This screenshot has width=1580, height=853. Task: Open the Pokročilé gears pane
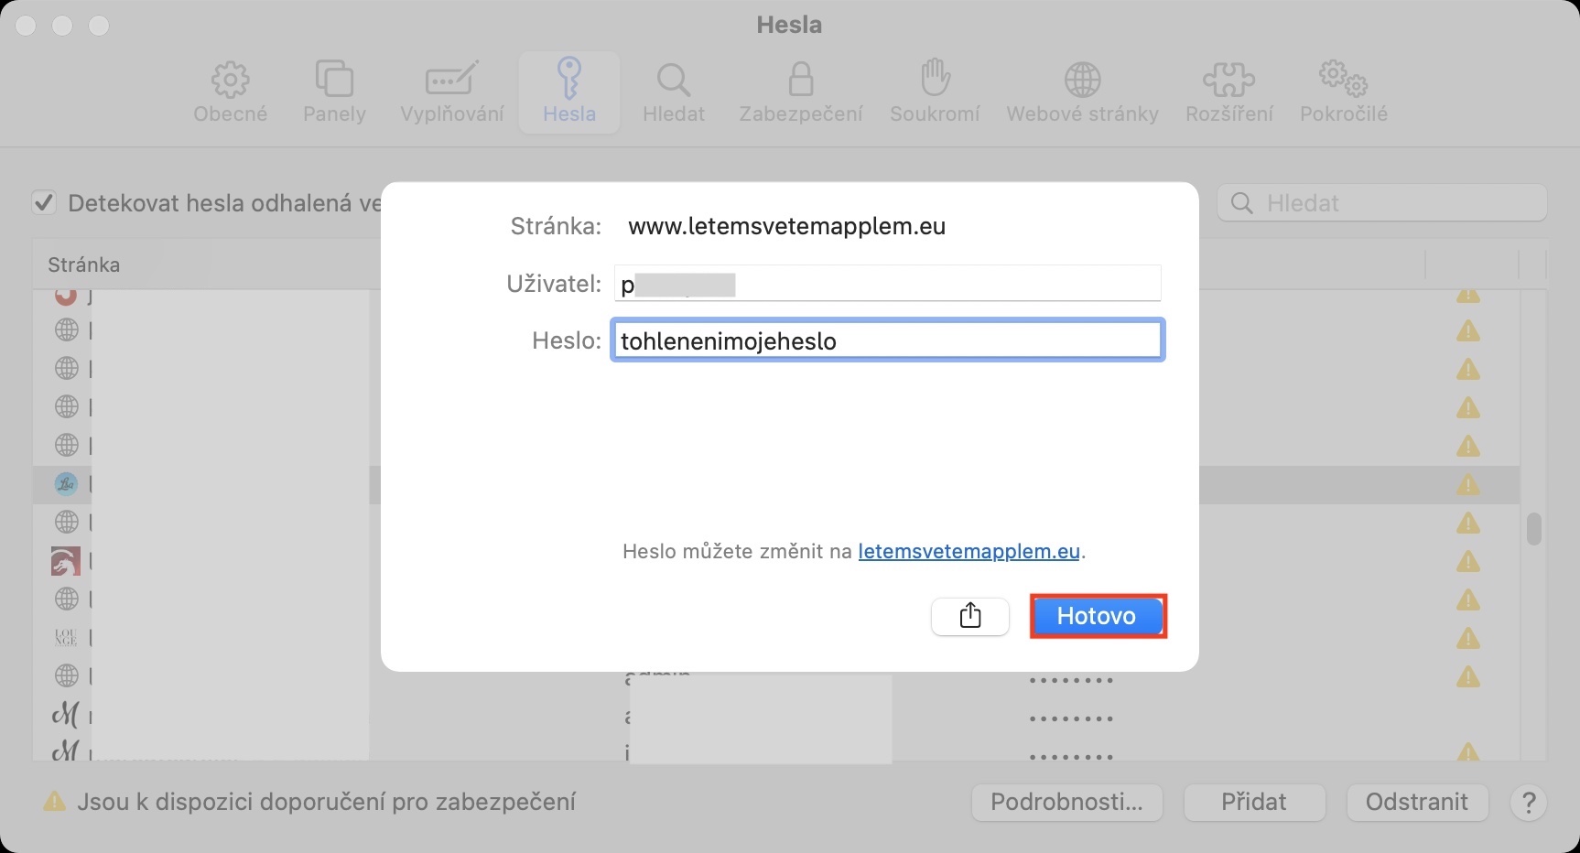(1344, 92)
